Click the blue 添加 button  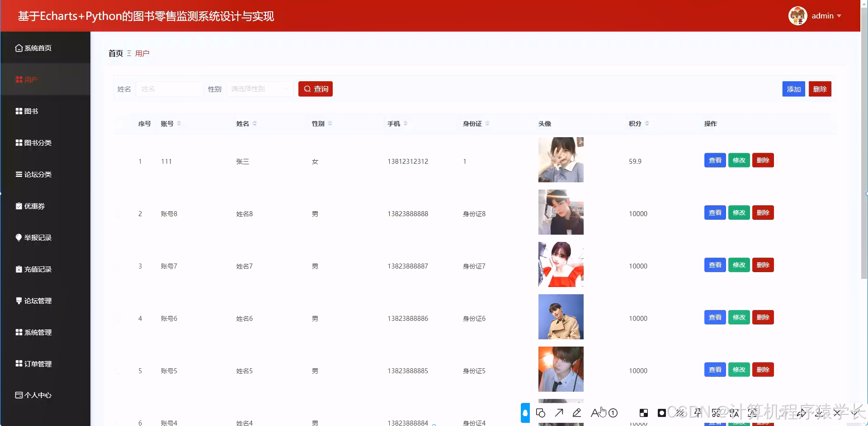tap(793, 89)
